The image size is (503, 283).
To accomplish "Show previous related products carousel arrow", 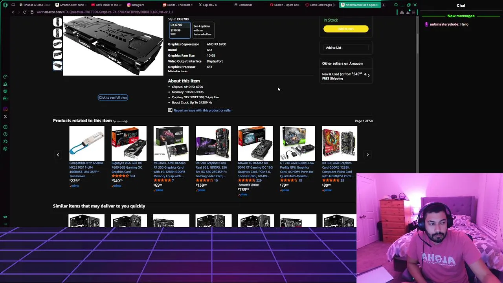I will (58, 155).
